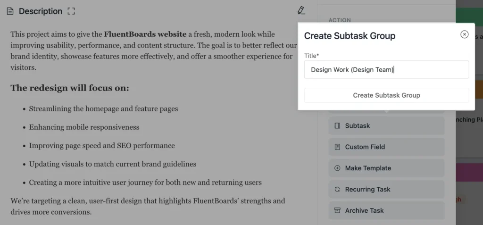Click bold 'FluentBoards website' text
The height and width of the screenshot is (225, 483).
[145, 34]
